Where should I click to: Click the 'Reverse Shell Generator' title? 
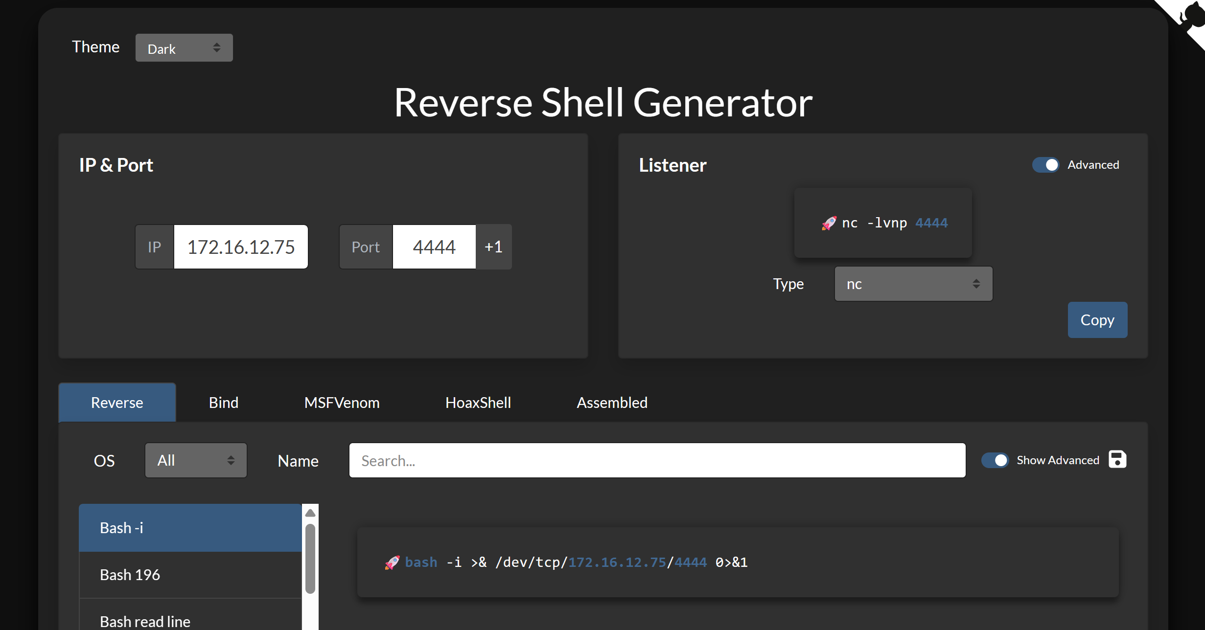coord(603,103)
